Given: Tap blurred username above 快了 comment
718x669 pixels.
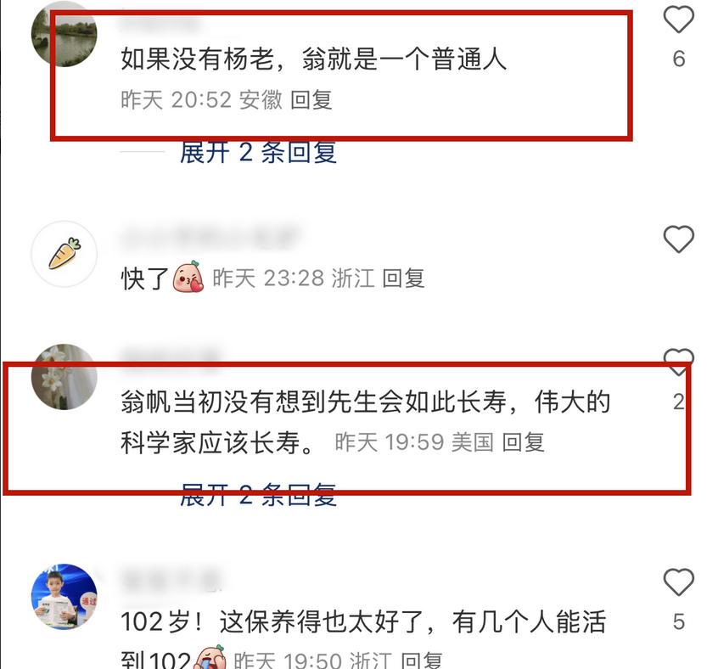Looking at the screenshot, I should tap(210, 237).
